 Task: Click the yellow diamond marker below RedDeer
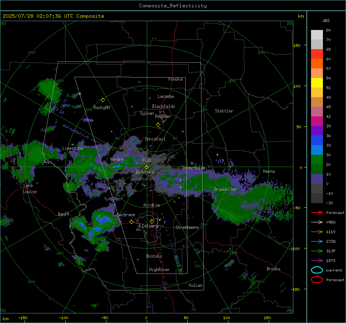[x=158, y=125]
